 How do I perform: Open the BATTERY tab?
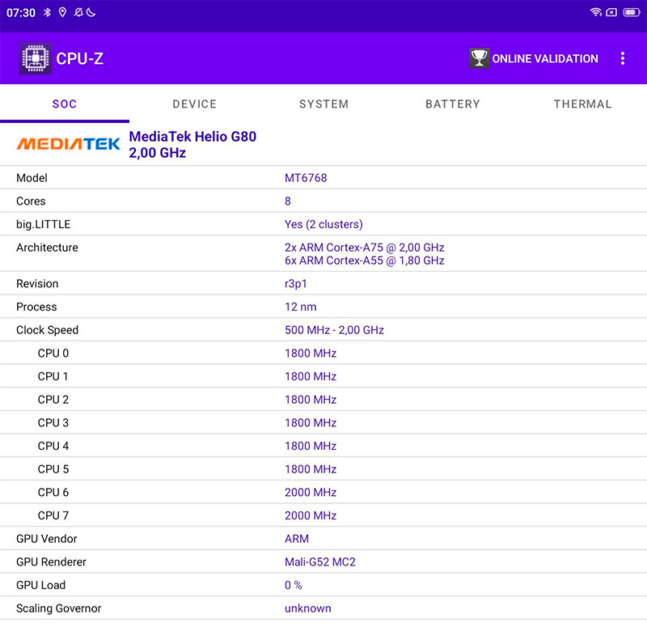click(452, 104)
